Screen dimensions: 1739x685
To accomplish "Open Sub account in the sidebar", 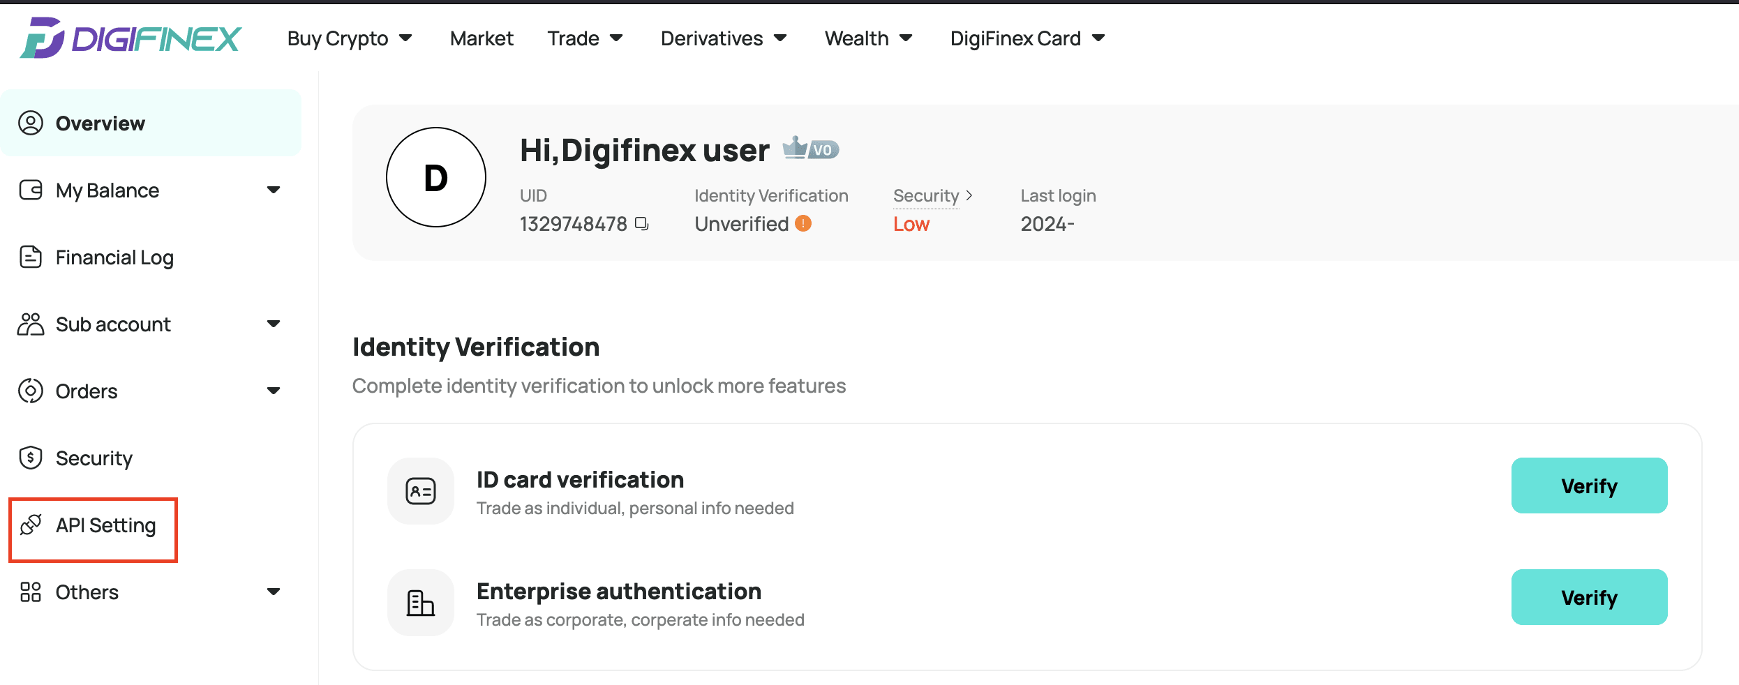I will coord(151,324).
